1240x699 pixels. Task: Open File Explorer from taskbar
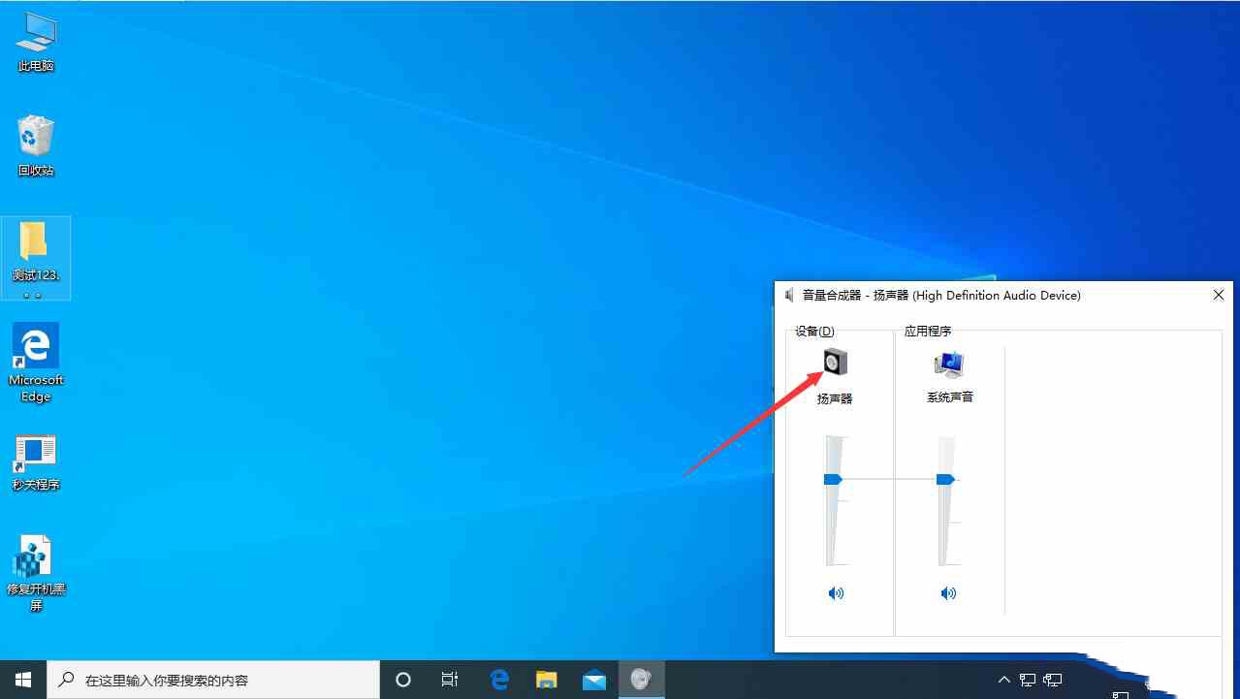[x=547, y=680]
